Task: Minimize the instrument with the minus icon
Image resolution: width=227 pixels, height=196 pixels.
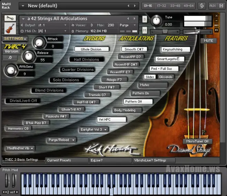Action: coord(216,21)
